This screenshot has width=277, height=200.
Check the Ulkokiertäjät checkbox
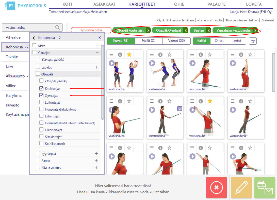point(41,129)
